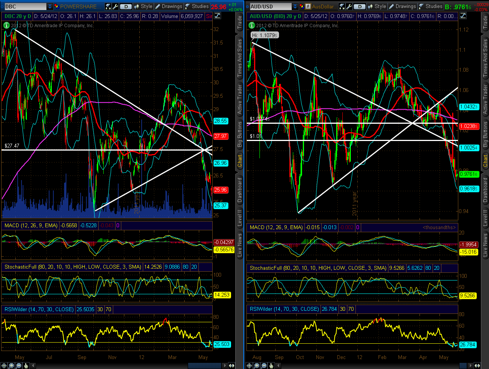The image size is (489, 369).
Task: Click green info icon on AUD/USD chart
Action: coord(252,25)
